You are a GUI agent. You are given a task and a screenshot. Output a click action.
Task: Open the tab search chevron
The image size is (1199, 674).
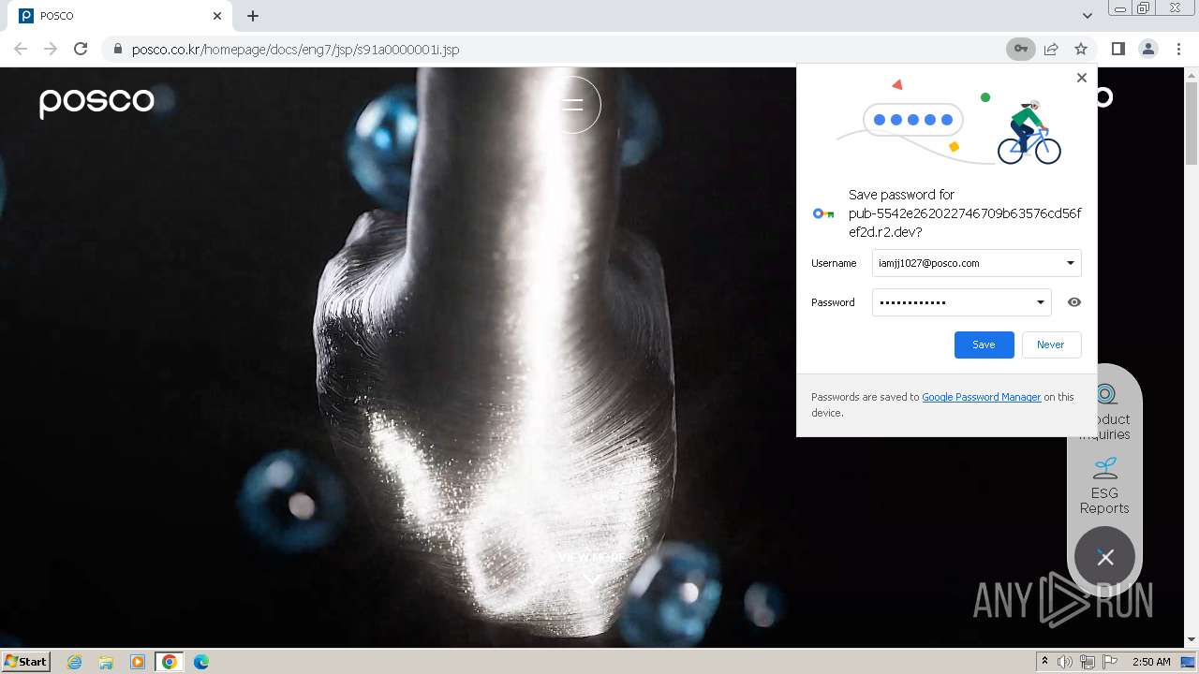(x=1087, y=16)
